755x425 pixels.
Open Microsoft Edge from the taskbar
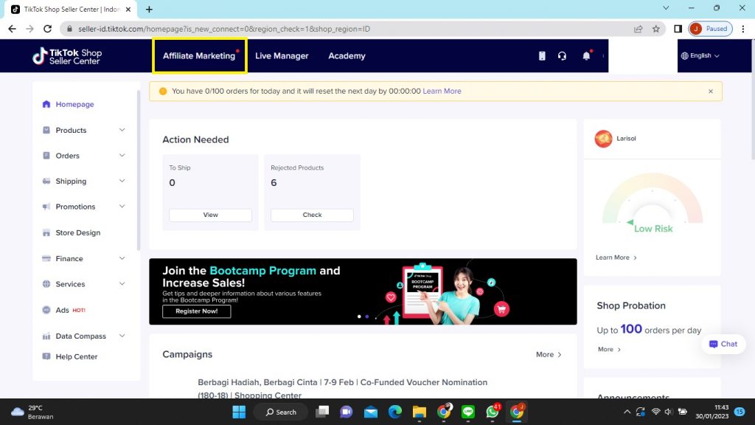[395, 412]
